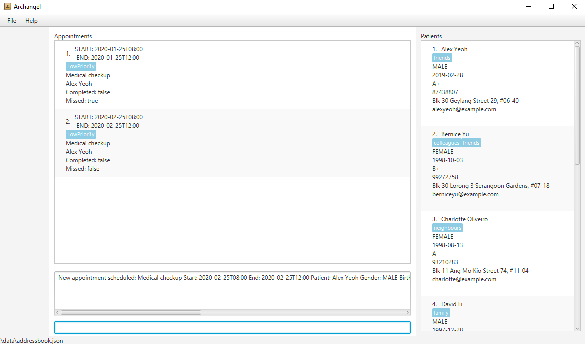The height and width of the screenshot is (344, 585).
Task: Open the File menu
Action: pyautogui.click(x=12, y=21)
